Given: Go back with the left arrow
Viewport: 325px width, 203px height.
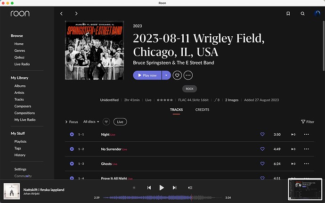Looking at the screenshot, I should 61,14.
